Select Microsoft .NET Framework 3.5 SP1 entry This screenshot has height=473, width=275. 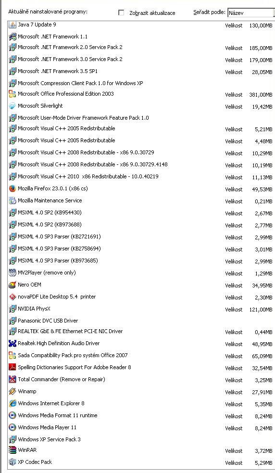coord(141,72)
